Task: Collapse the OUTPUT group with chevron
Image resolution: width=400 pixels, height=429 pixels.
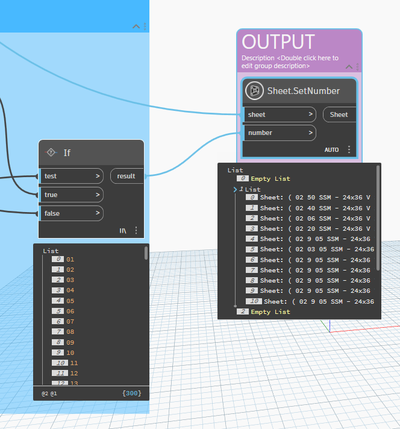Action: (349, 66)
